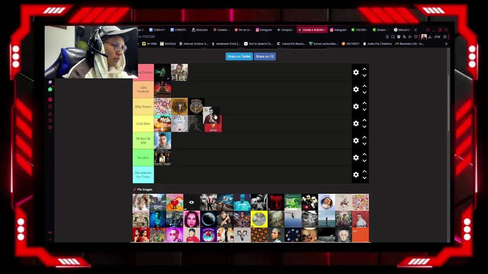Switch to the Stream browser tab
The height and width of the screenshot is (274, 488).
tap(380, 30)
